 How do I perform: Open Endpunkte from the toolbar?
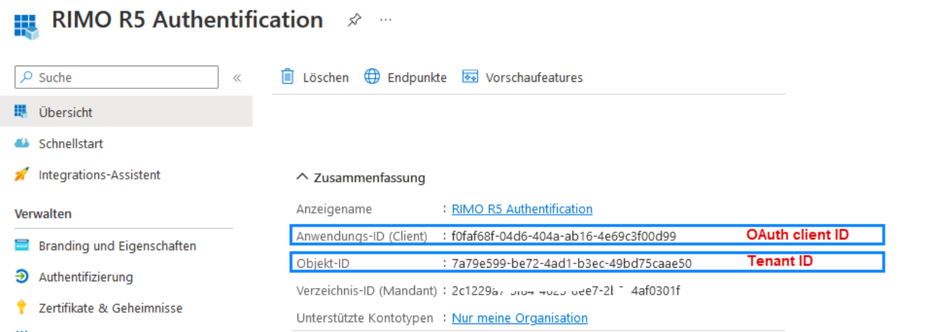tap(417, 78)
